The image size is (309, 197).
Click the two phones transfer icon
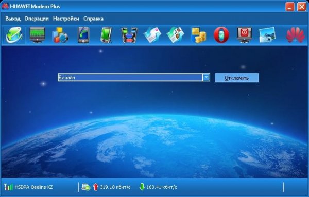tap(129, 35)
